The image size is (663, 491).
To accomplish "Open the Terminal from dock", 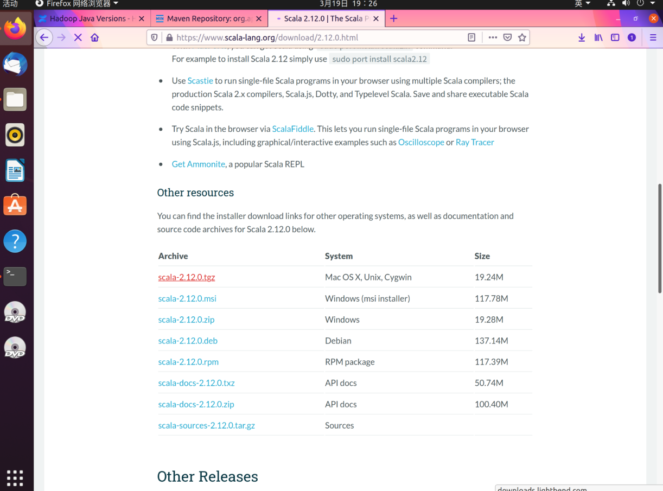I will [15, 276].
